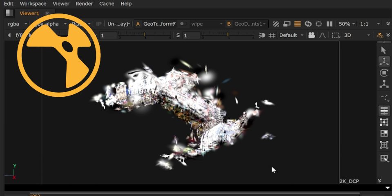Select the translate (move) tool in right toolbar

coord(384,62)
